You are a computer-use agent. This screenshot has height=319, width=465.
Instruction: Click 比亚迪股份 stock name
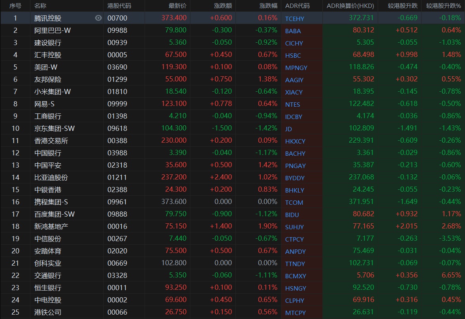point(51,177)
